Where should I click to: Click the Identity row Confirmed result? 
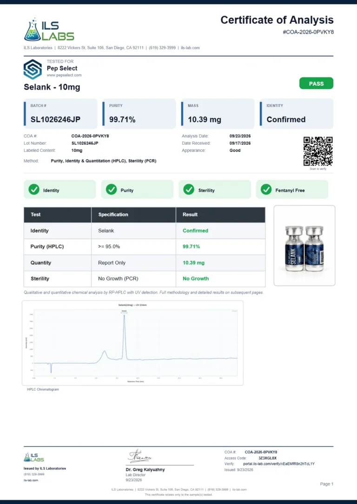tap(195, 231)
